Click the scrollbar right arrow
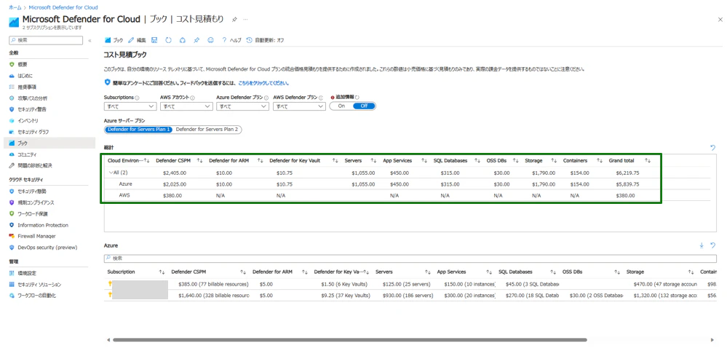This screenshot has width=727, height=351. point(713,340)
